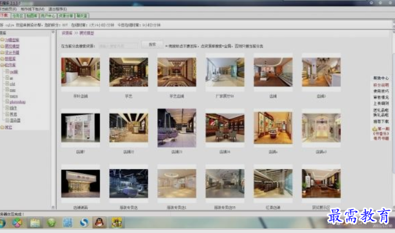This screenshot has width=395, height=233.
Task: Click the Windows Start orb
Action: click(x=2, y=223)
